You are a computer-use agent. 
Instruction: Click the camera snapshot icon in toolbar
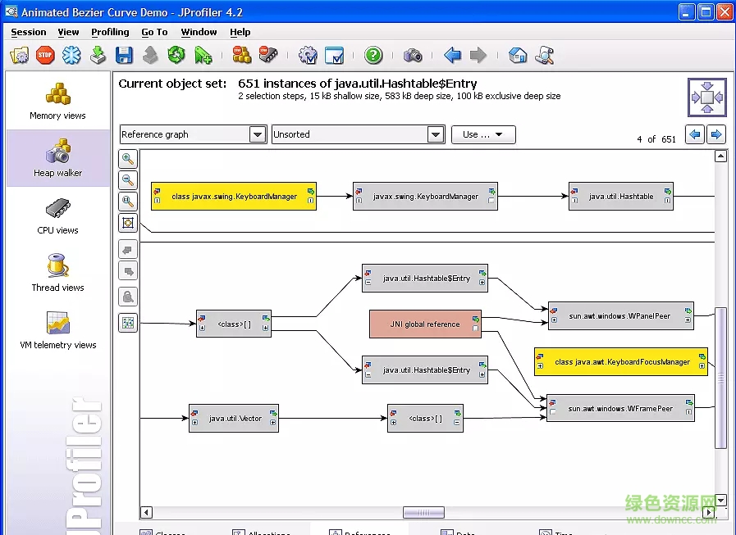point(413,56)
